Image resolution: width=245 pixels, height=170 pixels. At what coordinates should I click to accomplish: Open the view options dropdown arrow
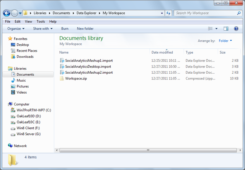point(216,29)
